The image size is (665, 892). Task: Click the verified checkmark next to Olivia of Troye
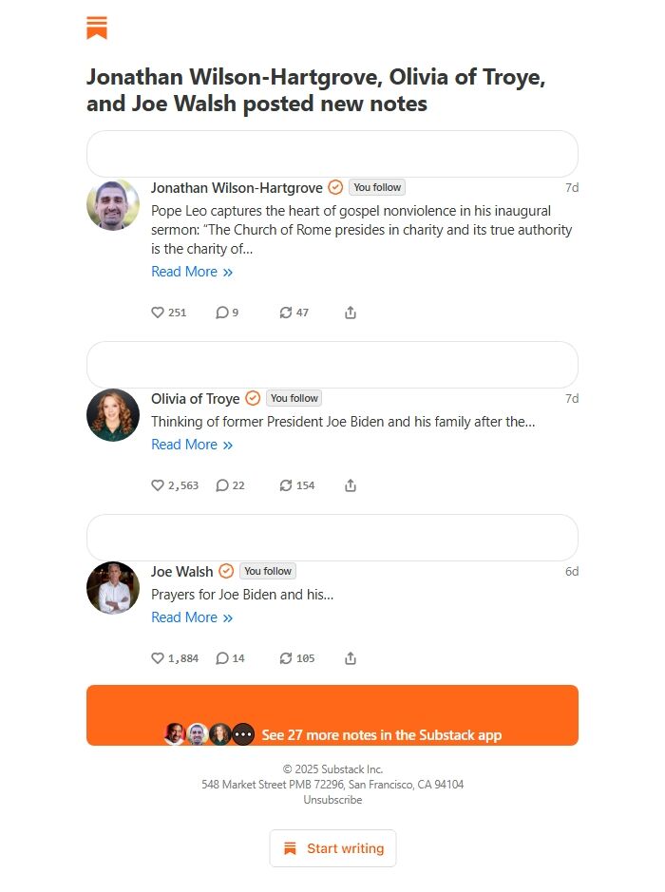tap(252, 398)
